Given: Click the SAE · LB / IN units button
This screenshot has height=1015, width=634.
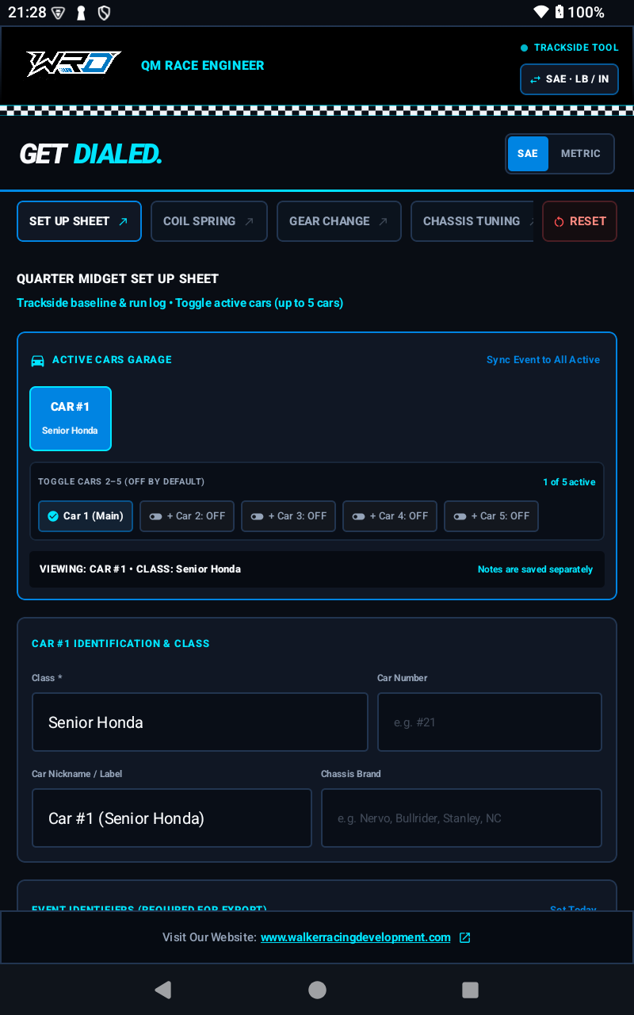Looking at the screenshot, I should tap(569, 79).
